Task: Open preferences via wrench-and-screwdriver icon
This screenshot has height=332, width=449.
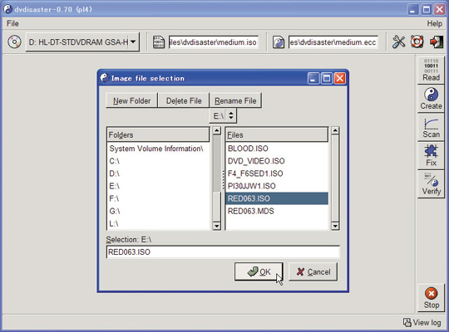Action: click(398, 42)
